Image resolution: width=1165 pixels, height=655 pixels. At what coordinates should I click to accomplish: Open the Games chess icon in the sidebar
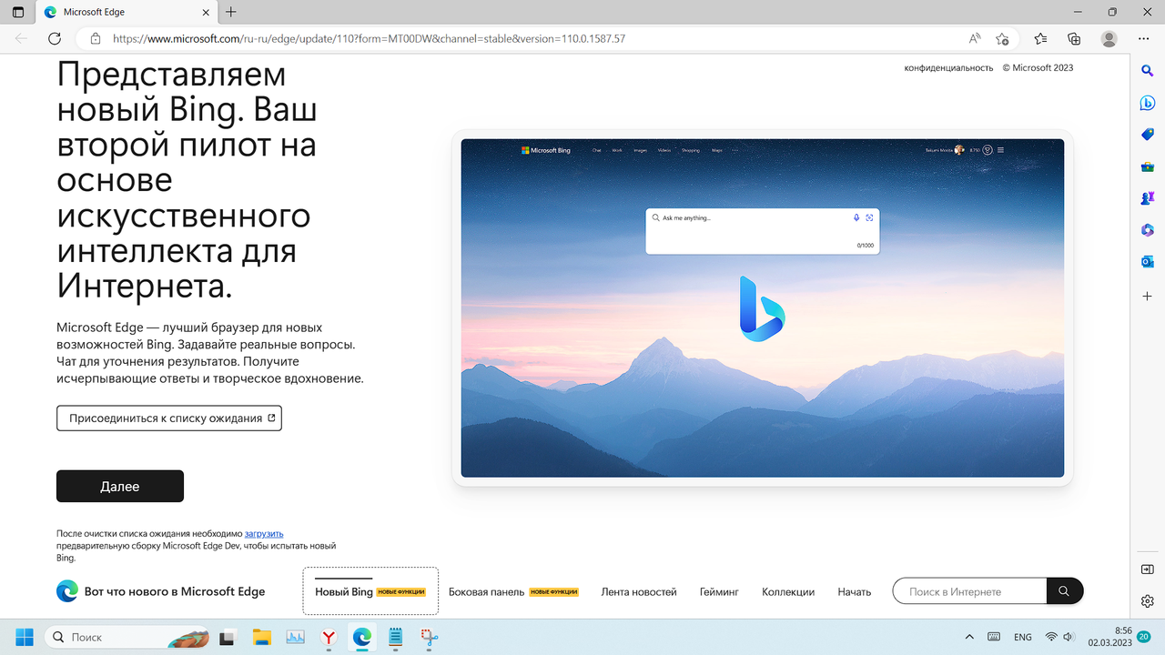[x=1148, y=198]
